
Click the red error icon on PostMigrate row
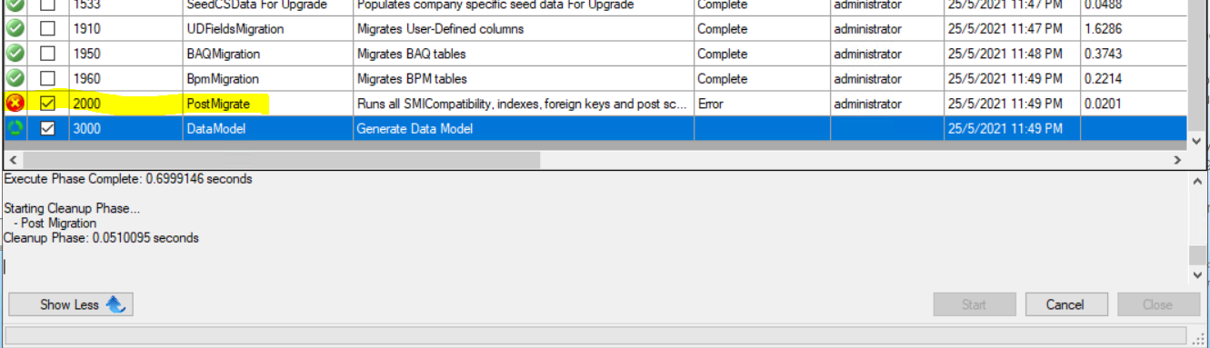pos(15,104)
